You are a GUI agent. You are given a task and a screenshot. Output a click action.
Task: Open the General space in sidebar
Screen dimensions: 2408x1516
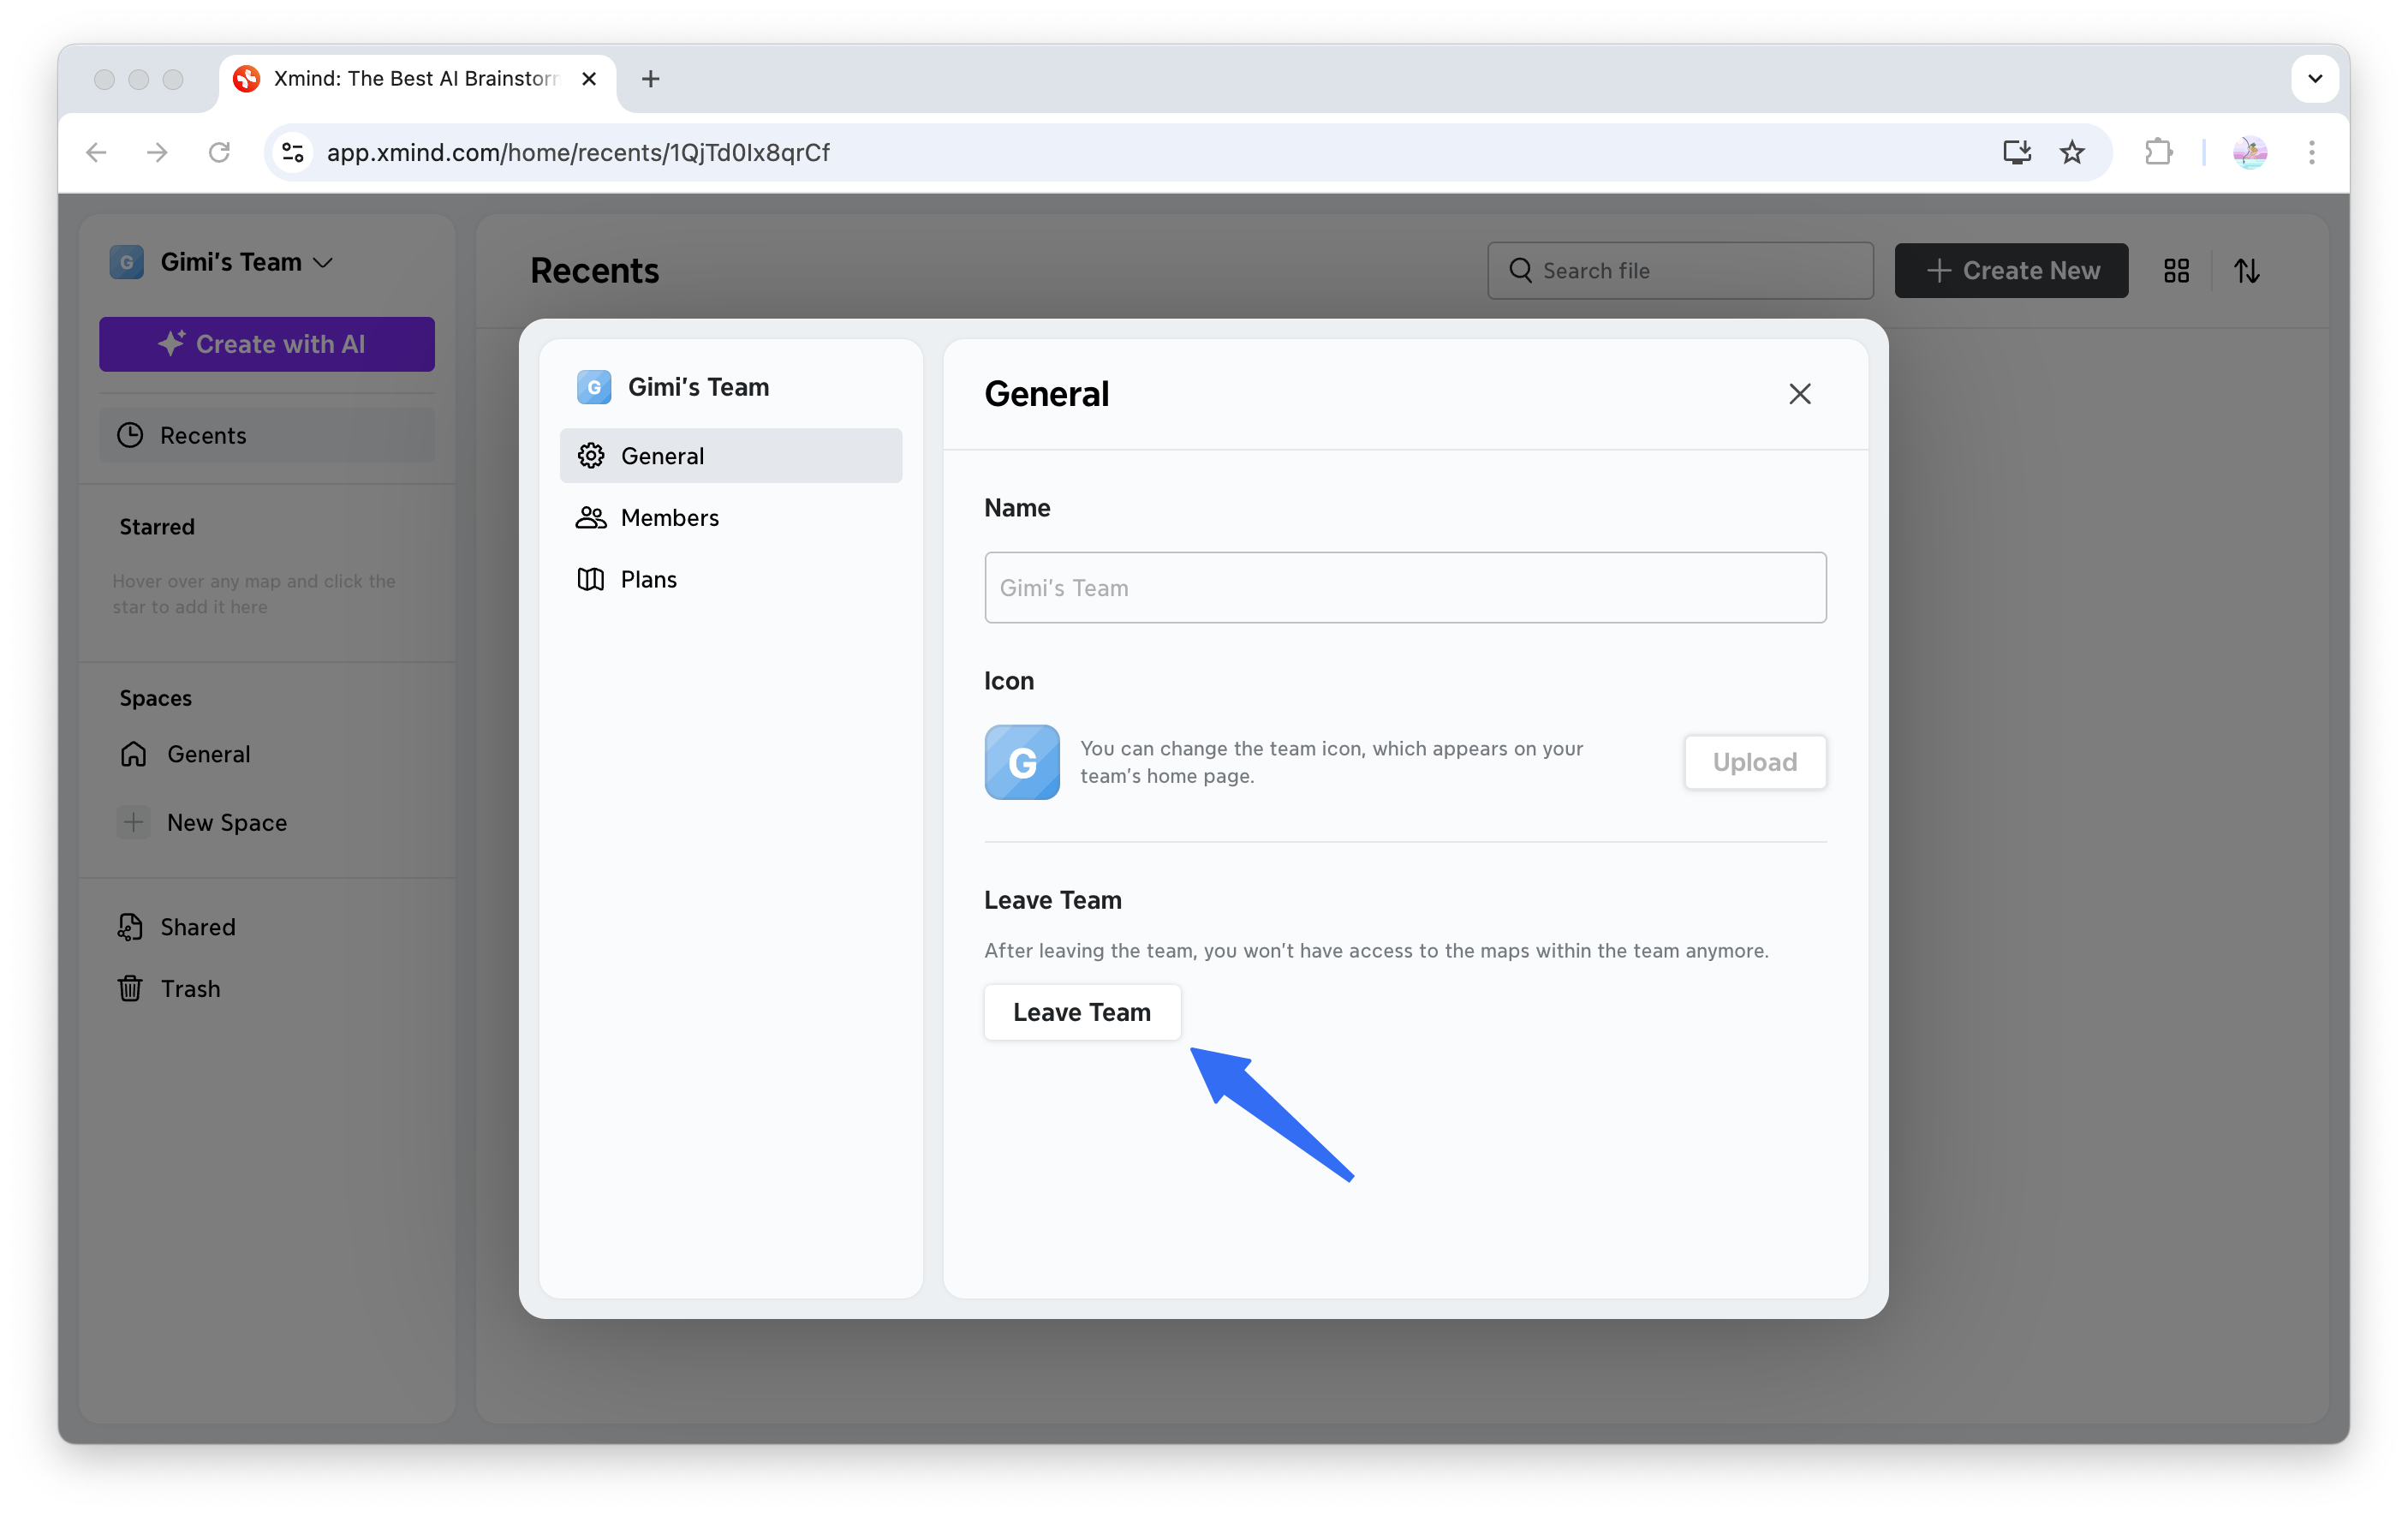click(x=267, y=754)
